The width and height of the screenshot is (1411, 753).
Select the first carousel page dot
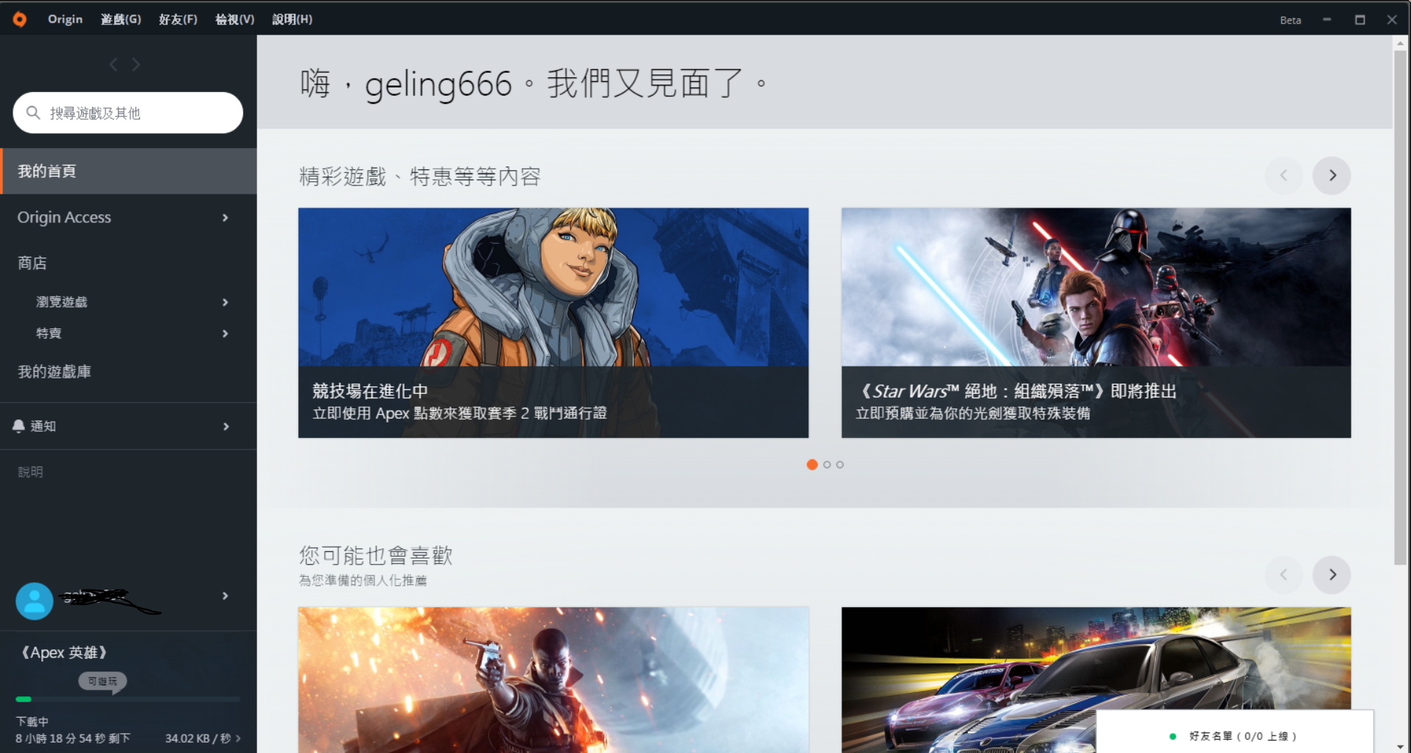812,464
